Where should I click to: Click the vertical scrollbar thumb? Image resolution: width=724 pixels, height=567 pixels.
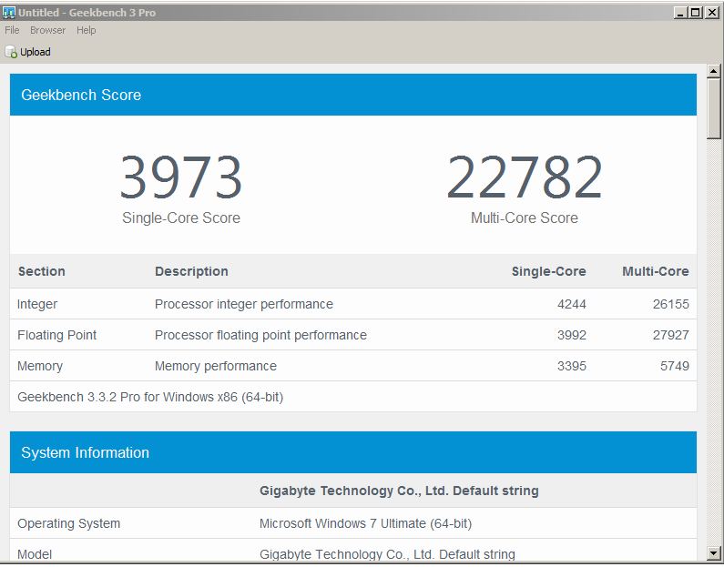[x=713, y=108]
